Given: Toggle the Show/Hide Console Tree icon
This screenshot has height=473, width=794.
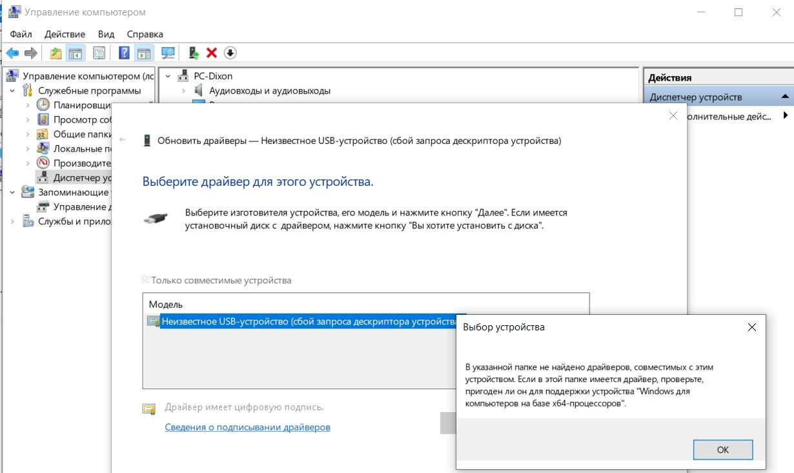Looking at the screenshot, I should 76,53.
